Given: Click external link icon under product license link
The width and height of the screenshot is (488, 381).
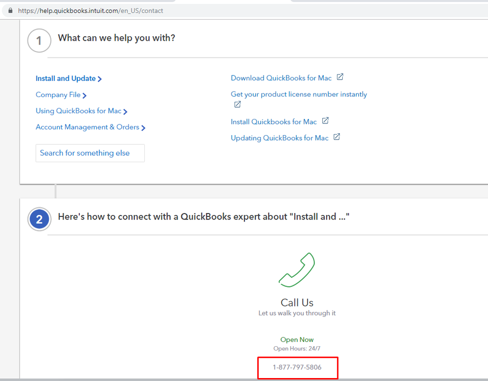Looking at the screenshot, I should pos(237,104).
